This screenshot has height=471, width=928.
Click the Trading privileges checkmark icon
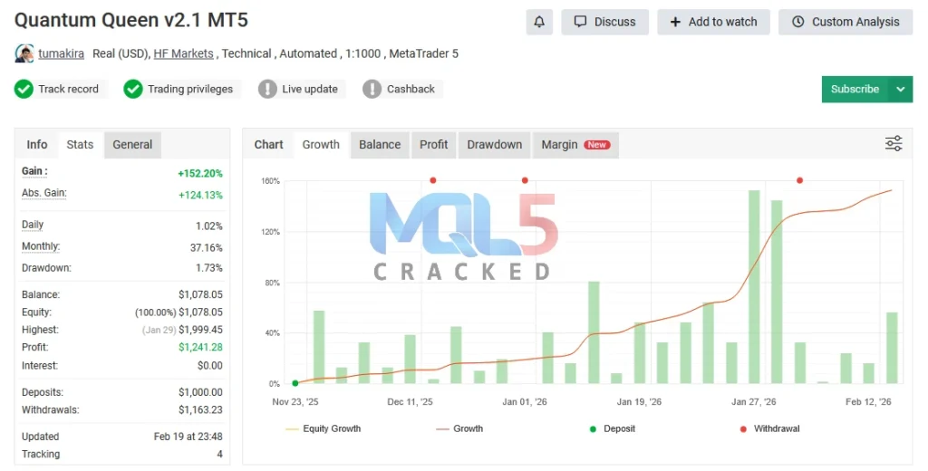[x=133, y=89]
